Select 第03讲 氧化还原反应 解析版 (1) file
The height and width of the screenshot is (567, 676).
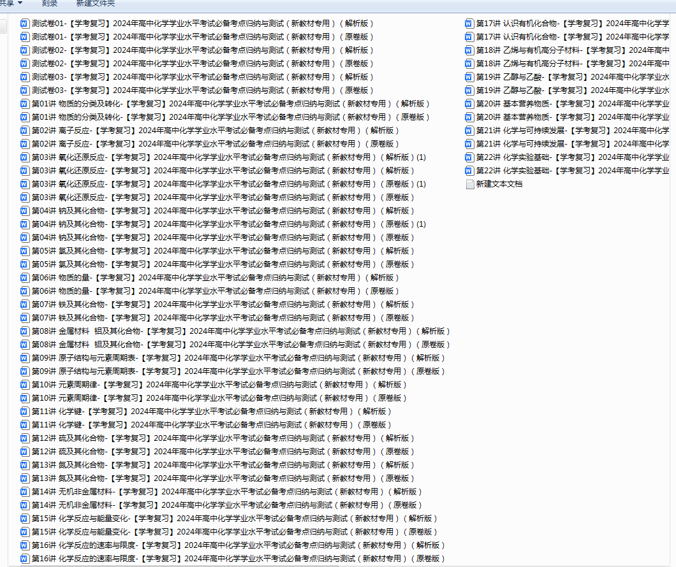point(230,157)
